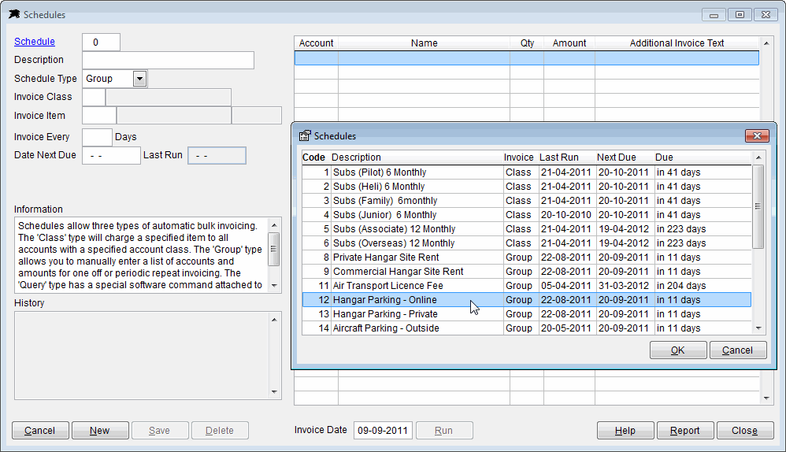Click the Description input field
This screenshot has width=786, height=452.
(168, 60)
